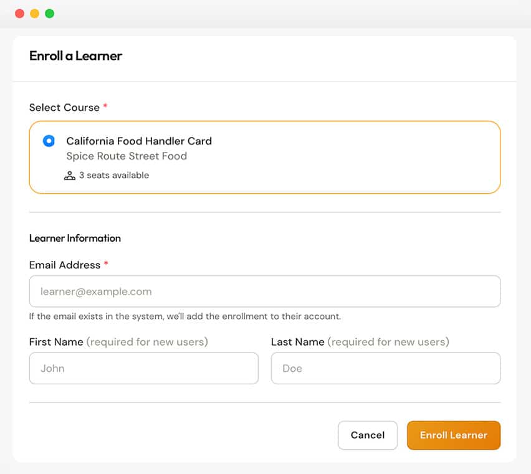Click the seats available people icon
This screenshot has height=474, width=531.
tap(70, 176)
